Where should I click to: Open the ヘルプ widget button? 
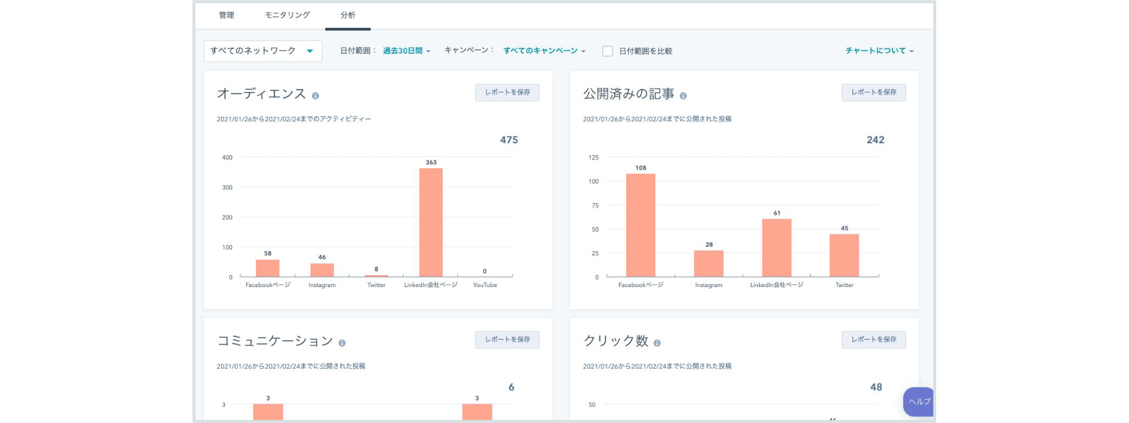[x=918, y=402]
